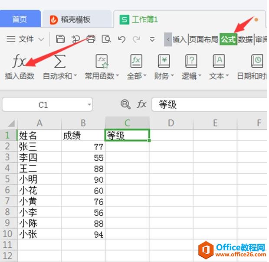This screenshot has height=262, width=269.
Task: Click the Undo arrow icon
Action: coord(121,39)
